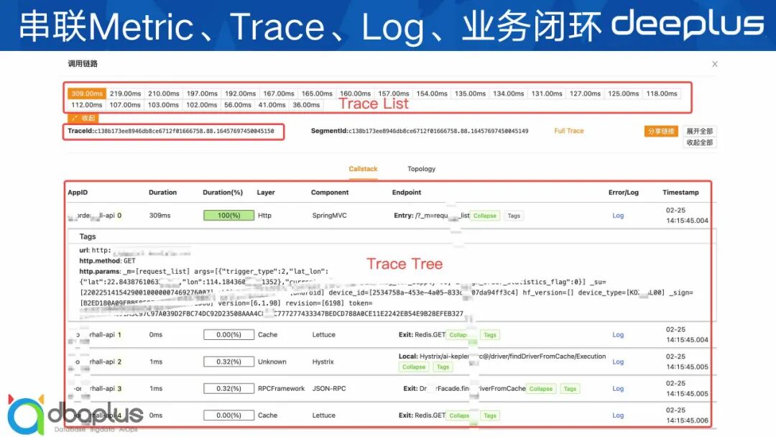Open Log for the JSON-RPC span
The image size is (776, 437).
click(618, 389)
